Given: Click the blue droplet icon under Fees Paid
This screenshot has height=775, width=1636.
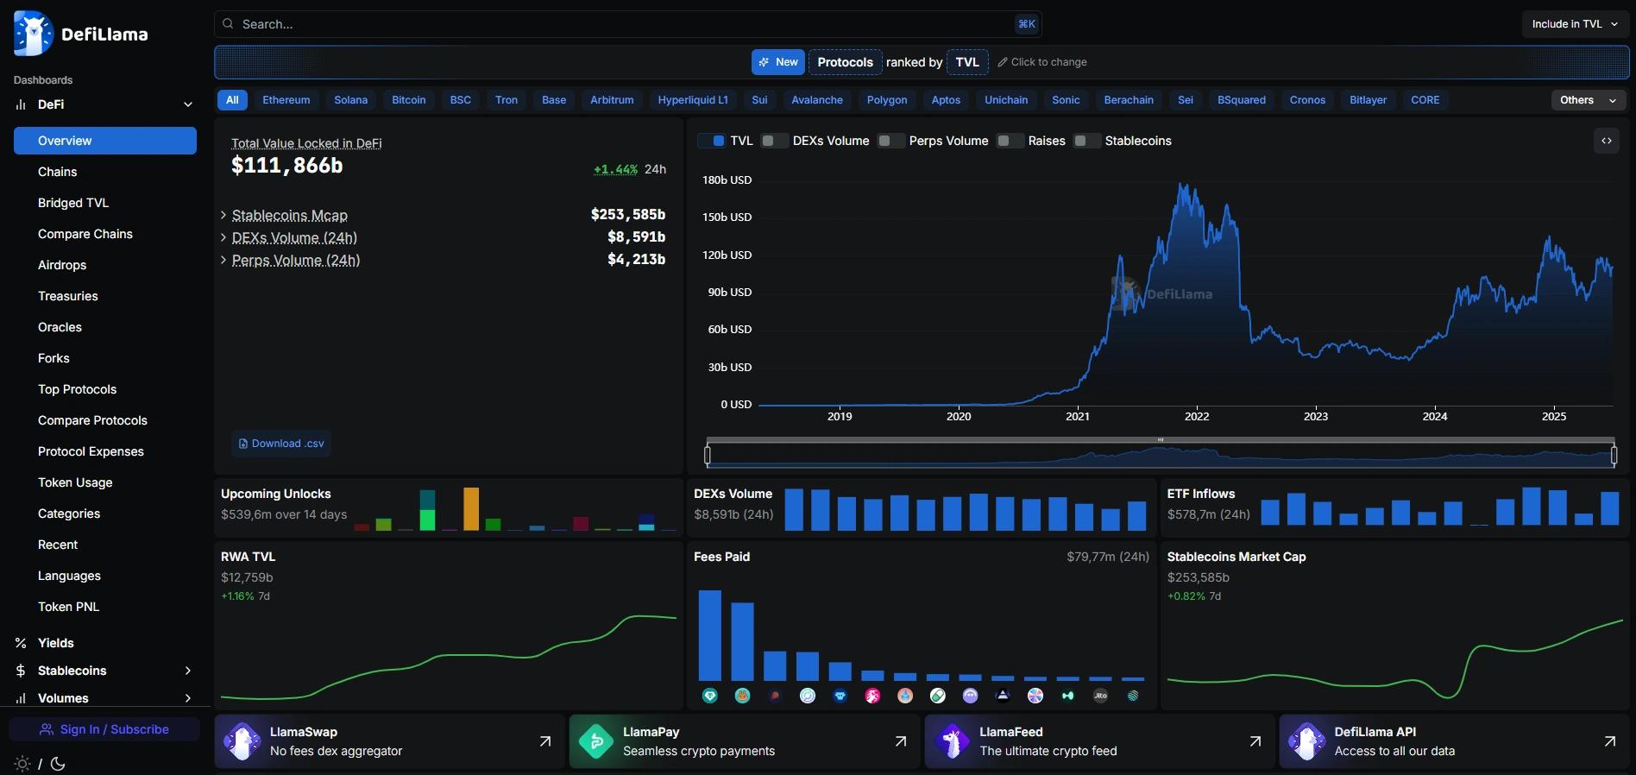Looking at the screenshot, I should tap(905, 696).
